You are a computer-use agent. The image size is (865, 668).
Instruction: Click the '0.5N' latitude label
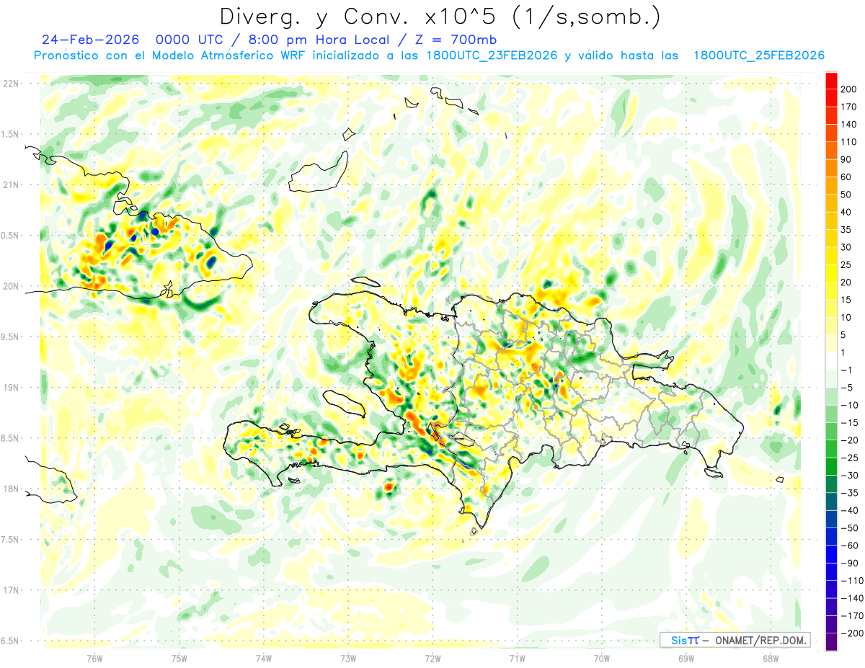tap(10, 236)
